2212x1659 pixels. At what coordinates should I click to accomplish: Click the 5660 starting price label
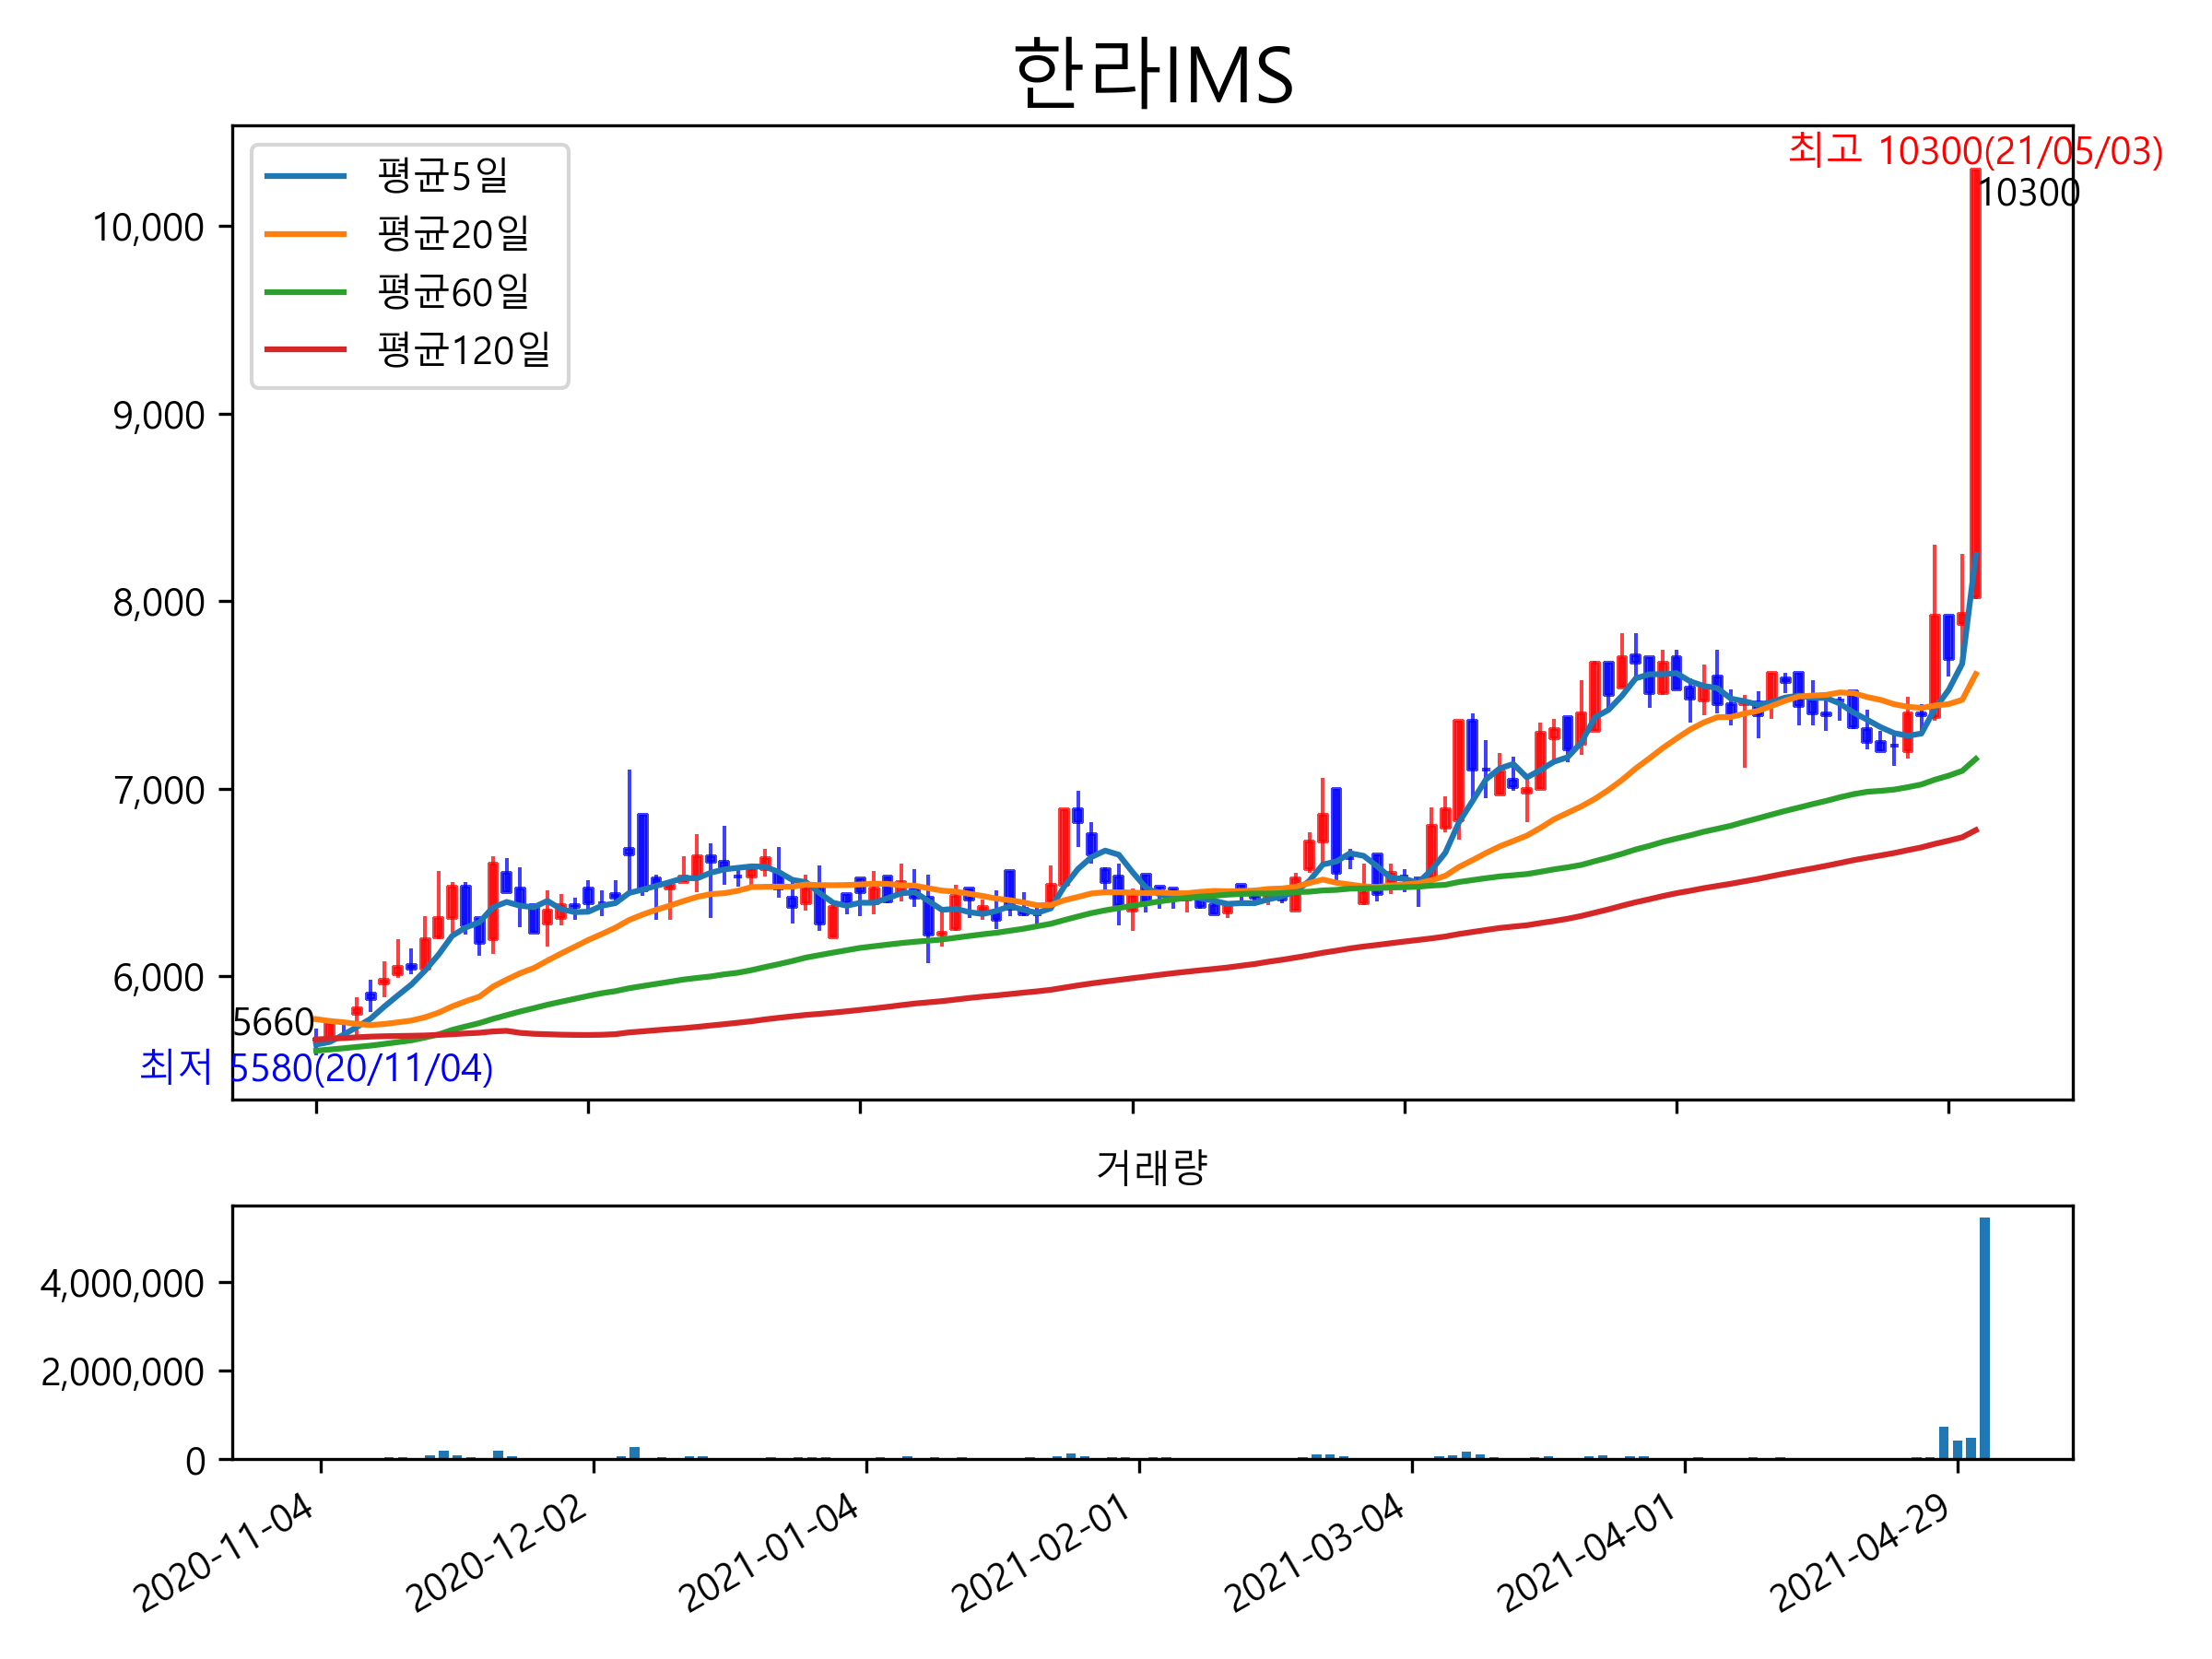coord(273,1022)
